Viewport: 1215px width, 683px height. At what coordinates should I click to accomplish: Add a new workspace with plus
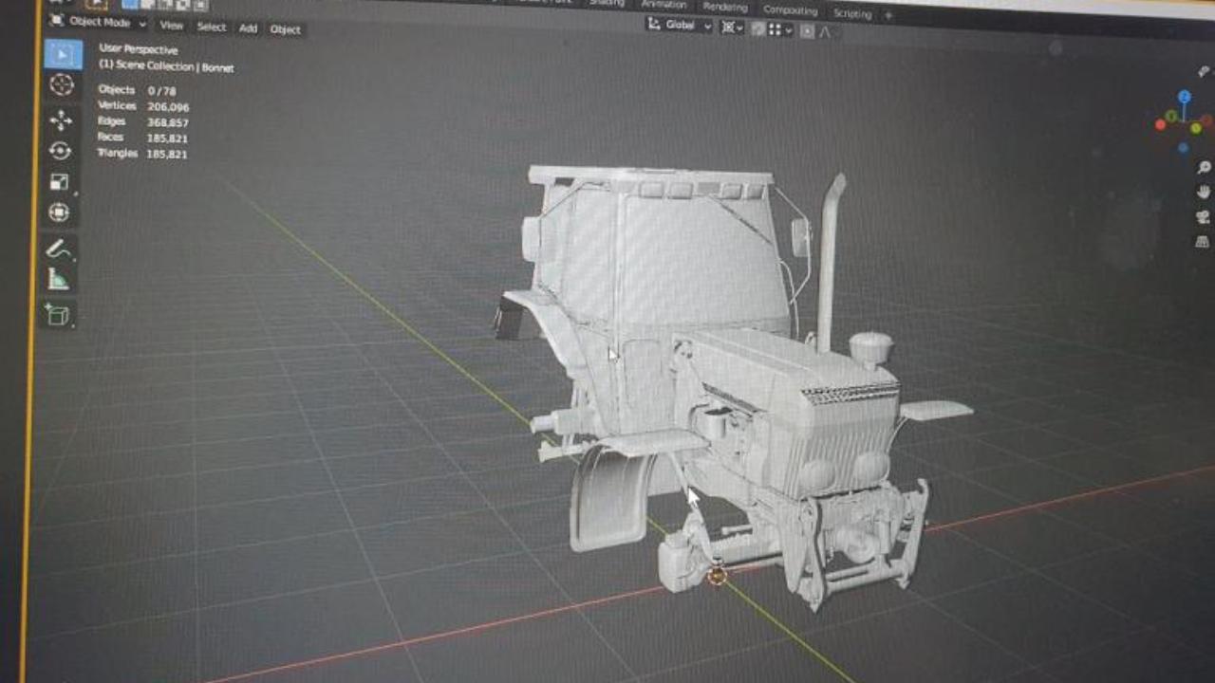[x=888, y=15]
